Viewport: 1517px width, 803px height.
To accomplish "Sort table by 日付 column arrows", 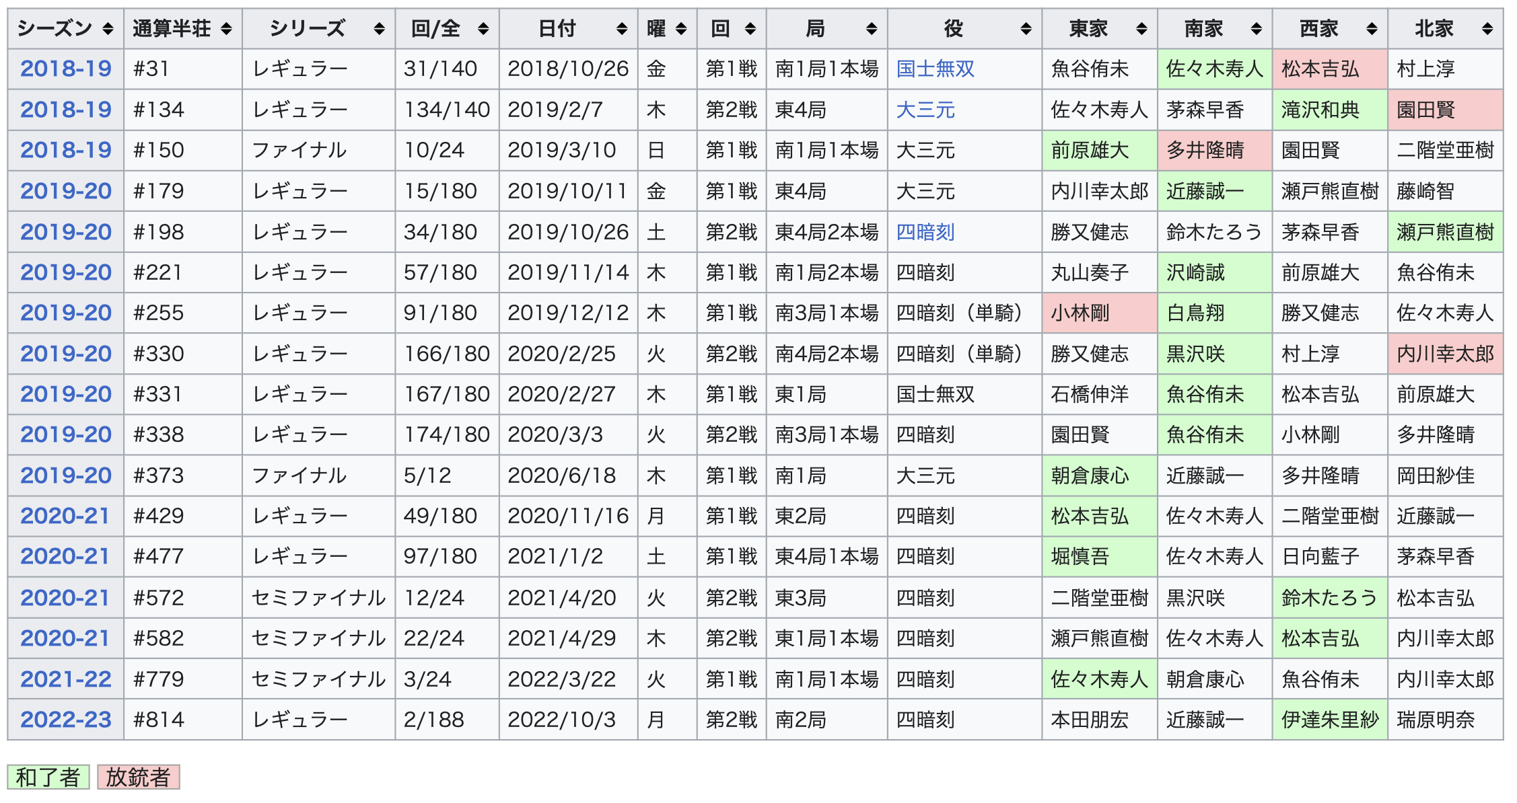I will 622,29.
